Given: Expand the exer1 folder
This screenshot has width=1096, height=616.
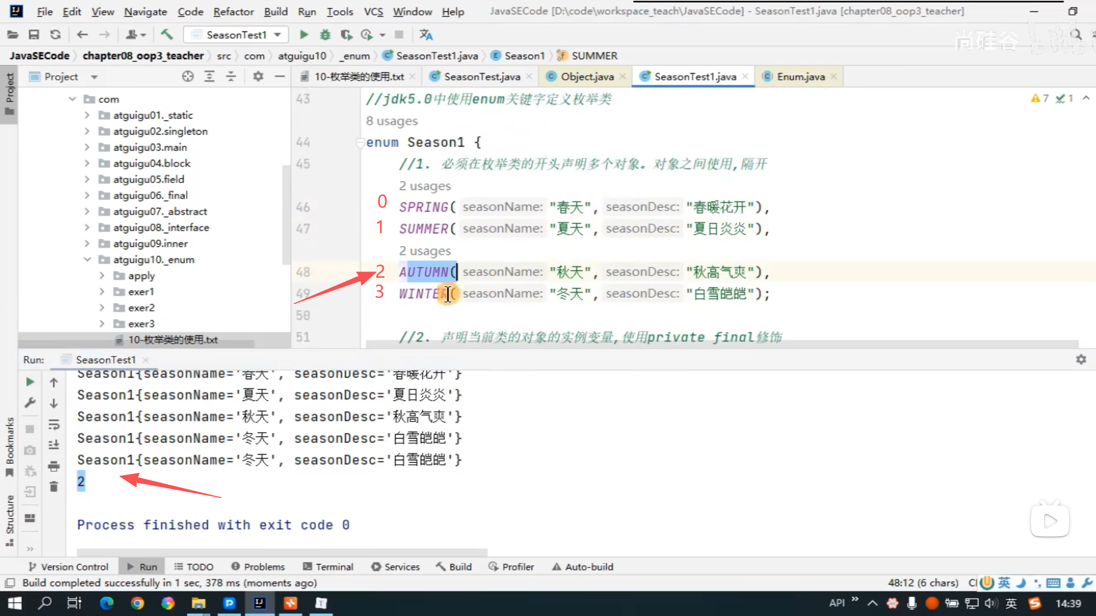Looking at the screenshot, I should click(102, 291).
